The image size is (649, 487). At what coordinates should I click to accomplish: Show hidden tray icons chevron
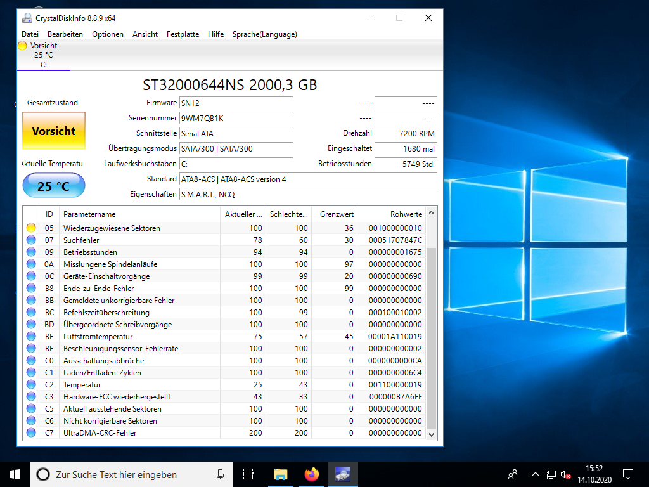pos(535,474)
